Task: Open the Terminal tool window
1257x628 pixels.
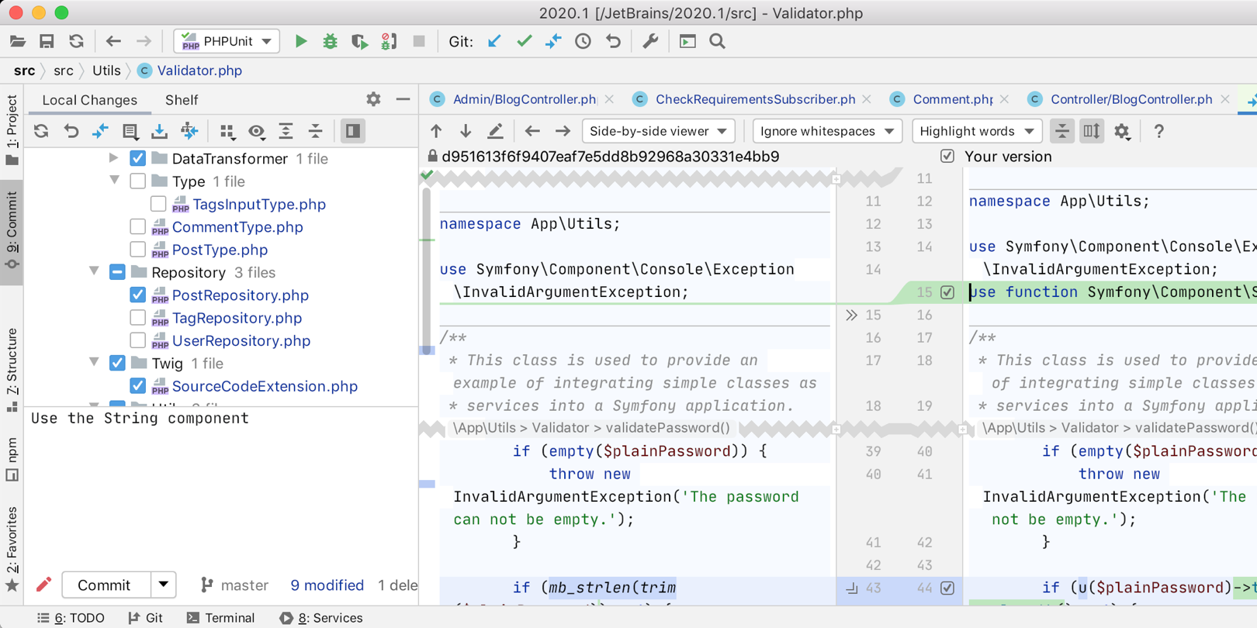Action: (x=220, y=618)
